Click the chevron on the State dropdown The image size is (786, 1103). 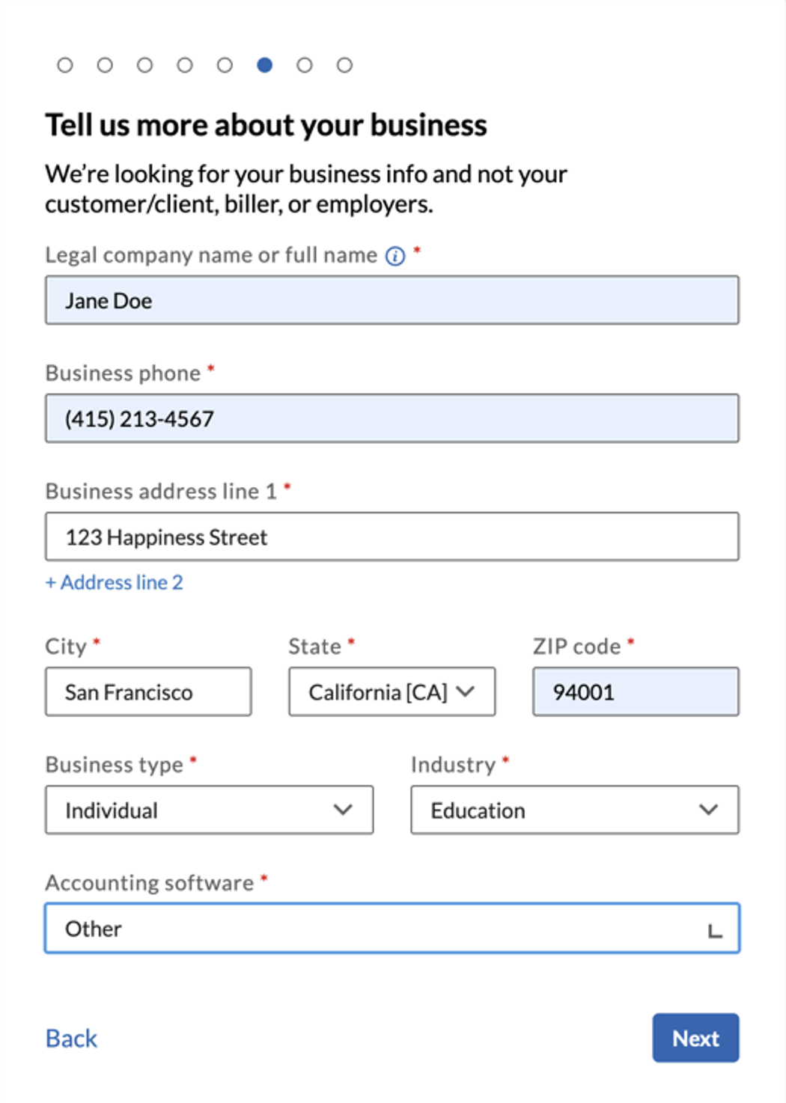(466, 691)
